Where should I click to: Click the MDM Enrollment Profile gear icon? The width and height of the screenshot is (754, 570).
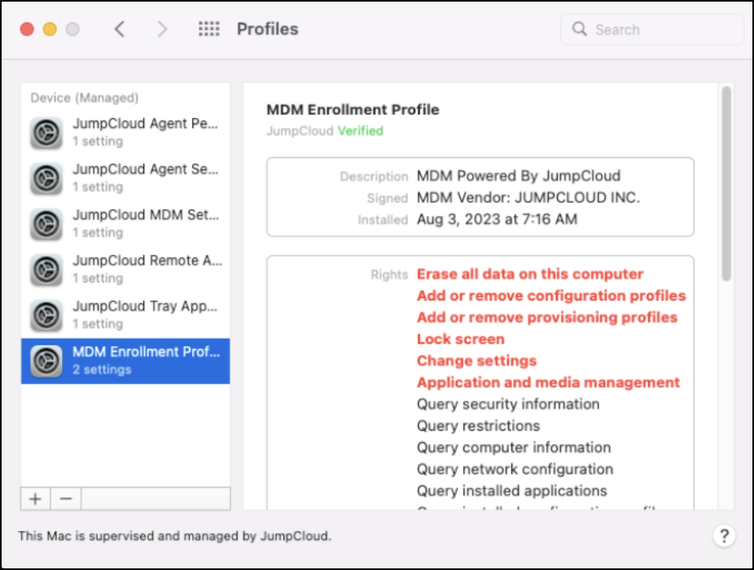coord(46,361)
